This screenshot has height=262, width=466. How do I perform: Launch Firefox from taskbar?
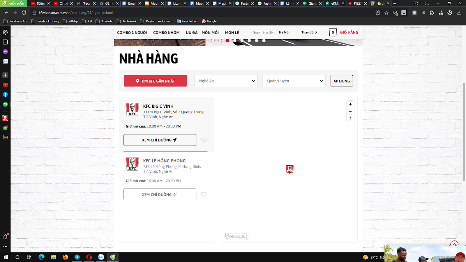tap(65, 257)
